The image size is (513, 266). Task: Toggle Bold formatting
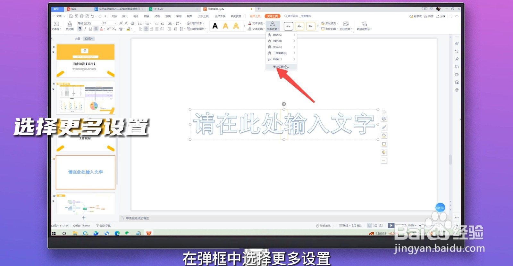click(x=80, y=29)
